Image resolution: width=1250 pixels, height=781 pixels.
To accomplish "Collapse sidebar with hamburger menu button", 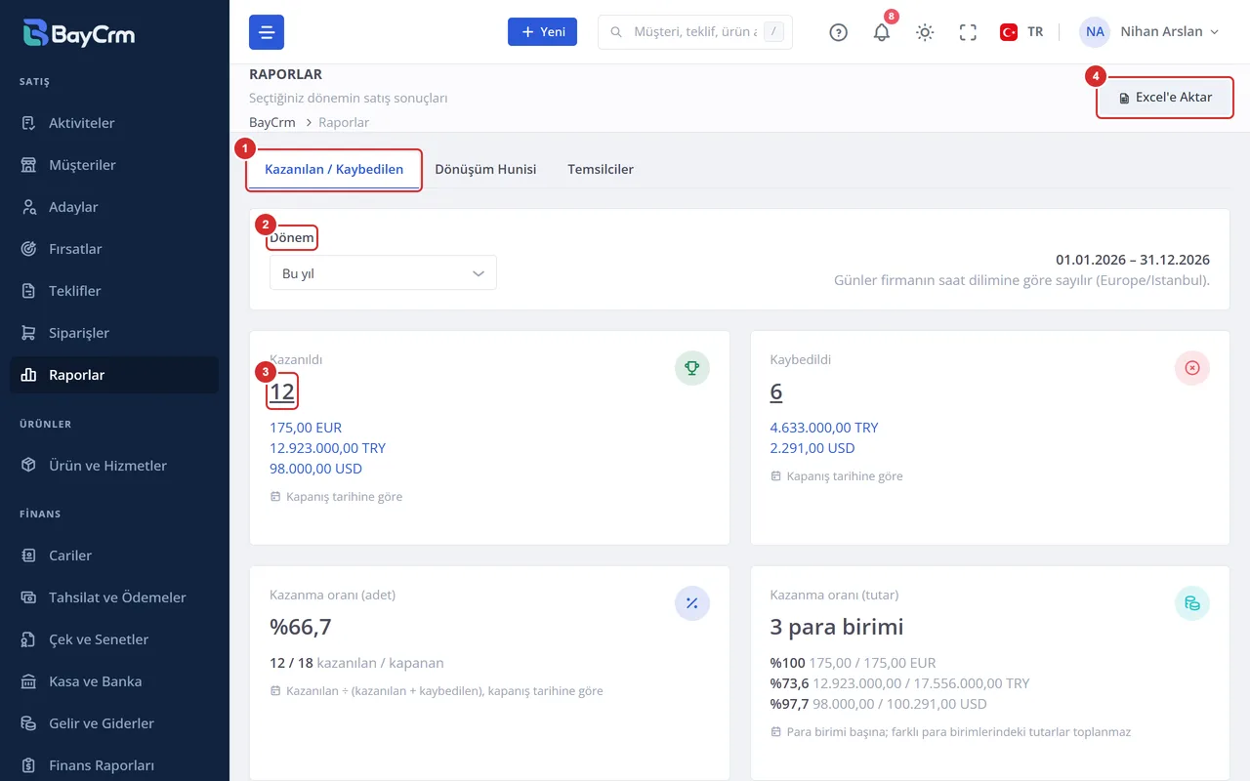I will point(267,32).
